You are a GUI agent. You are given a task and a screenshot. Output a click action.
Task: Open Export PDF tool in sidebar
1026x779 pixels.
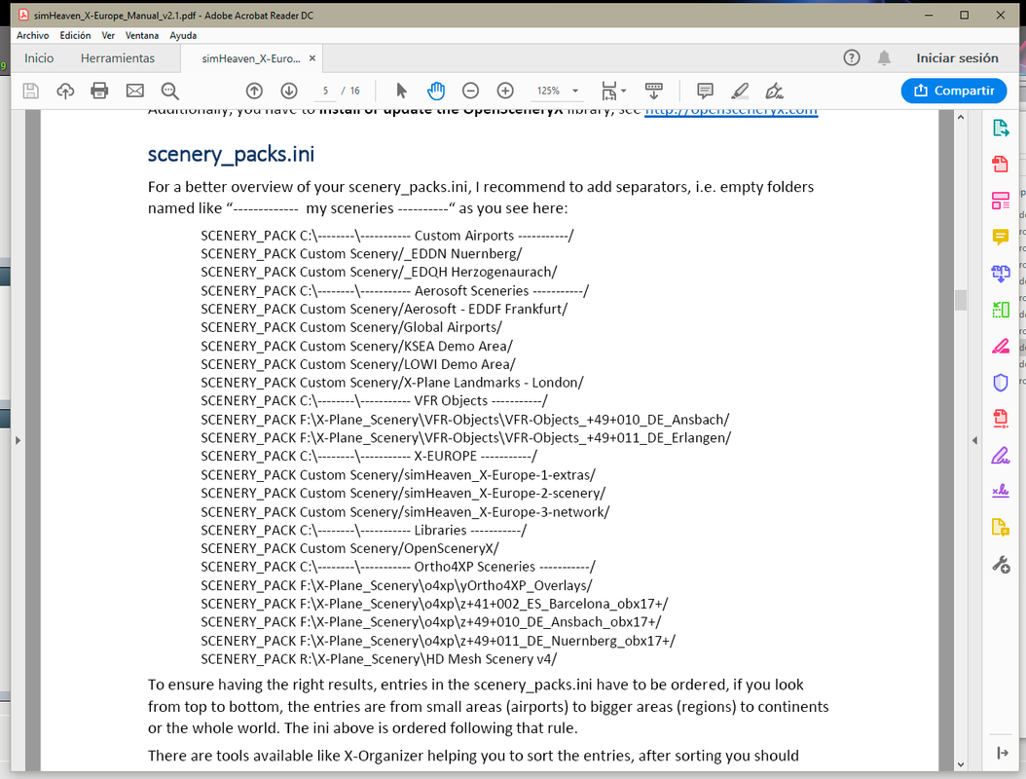coord(1001,128)
